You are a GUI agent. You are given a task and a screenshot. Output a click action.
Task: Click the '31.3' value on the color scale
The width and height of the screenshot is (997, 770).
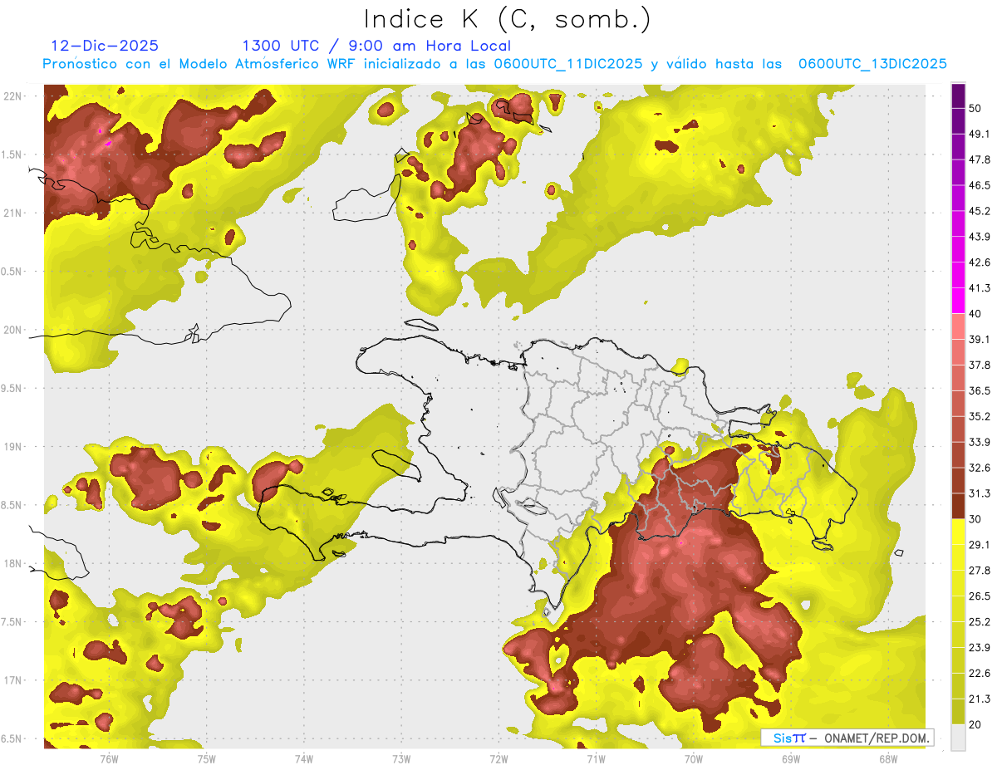pyautogui.click(x=980, y=493)
